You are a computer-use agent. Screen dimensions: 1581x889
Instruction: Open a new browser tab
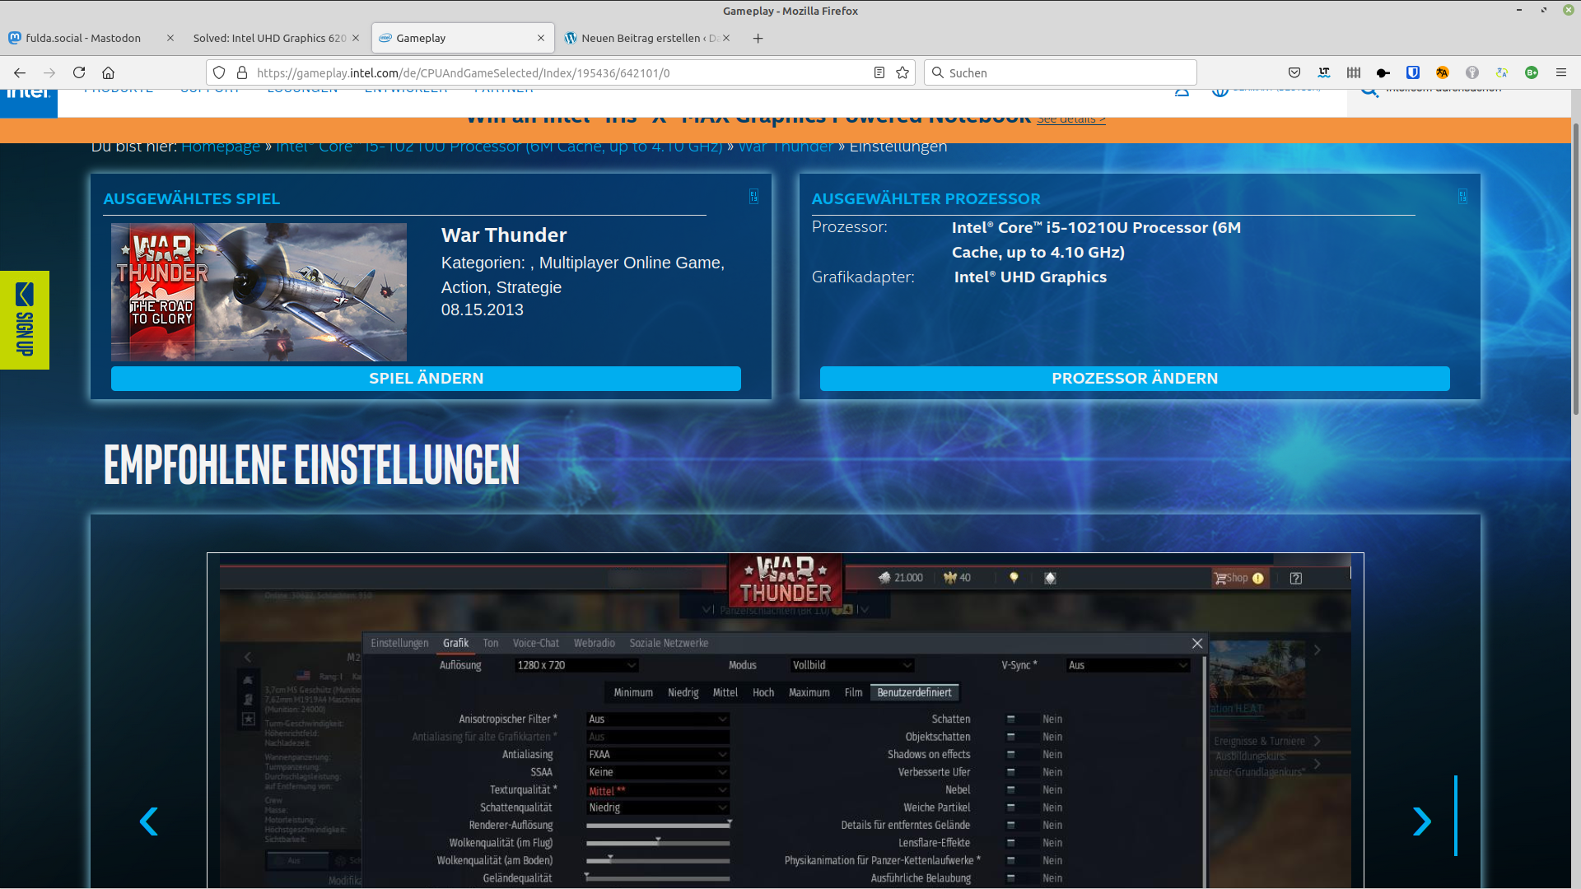[x=758, y=38]
